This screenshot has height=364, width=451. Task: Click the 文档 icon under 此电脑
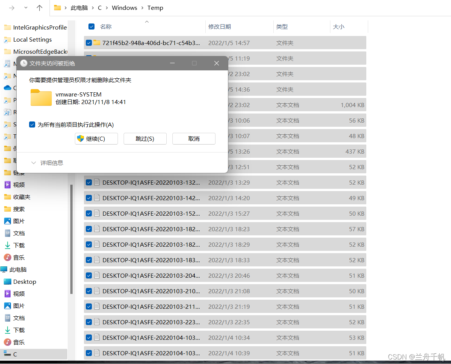coord(8,318)
